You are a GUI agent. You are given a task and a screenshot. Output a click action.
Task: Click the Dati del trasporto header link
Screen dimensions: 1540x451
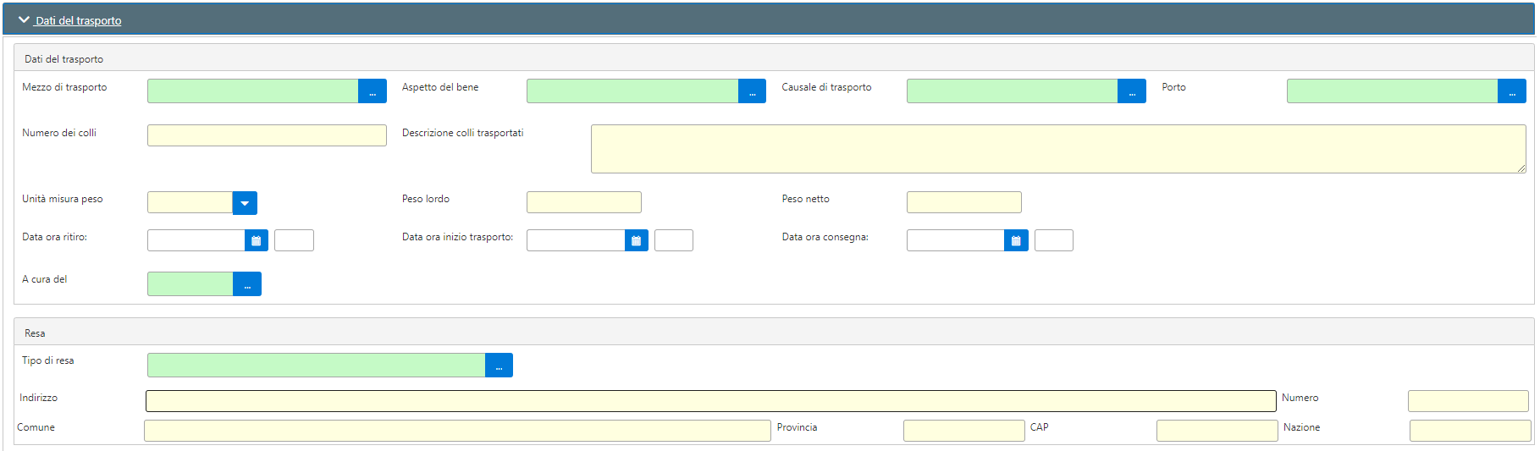[79, 20]
